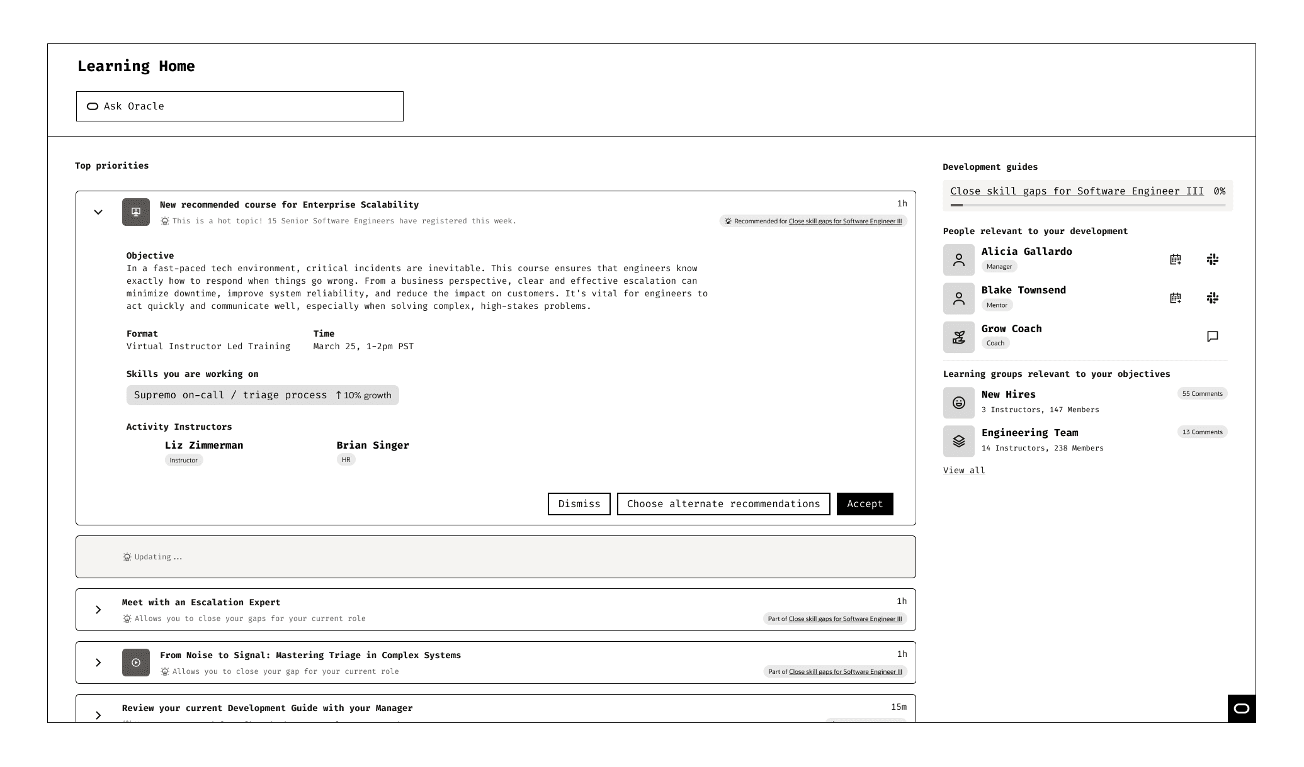Expand Meet with an Escalation Expert
The height and width of the screenshot is (767, 1304).
coord(98,610)
